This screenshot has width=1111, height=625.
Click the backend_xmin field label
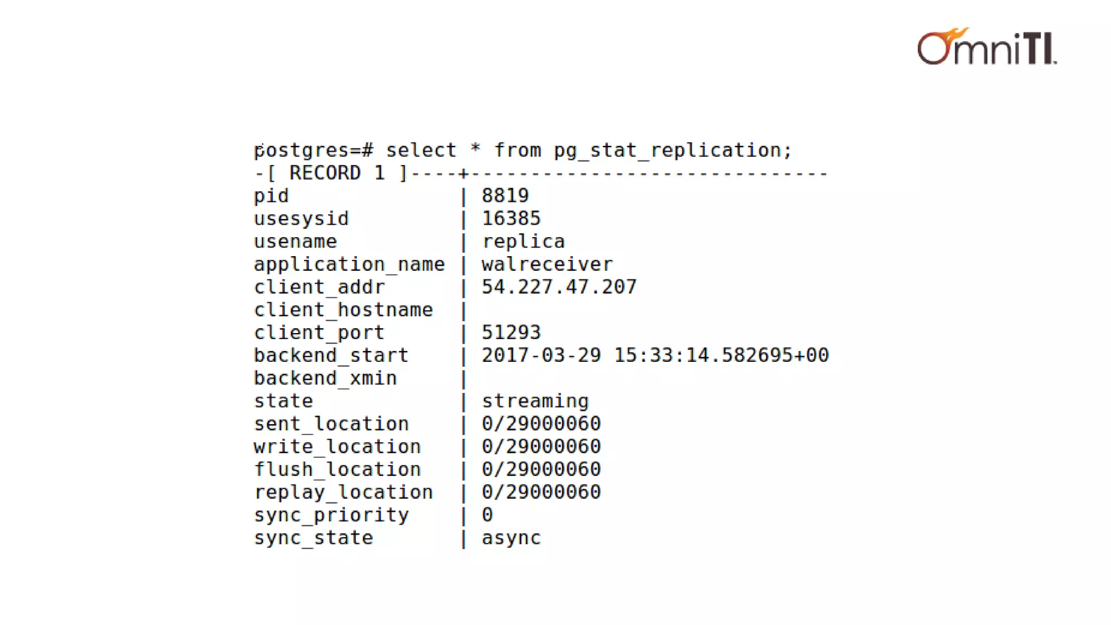[325, 378]
